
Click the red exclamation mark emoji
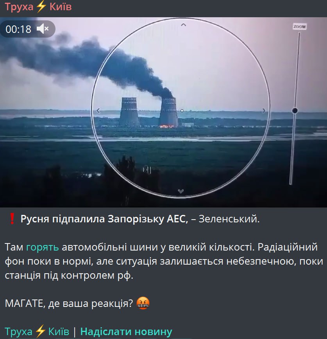12,218
